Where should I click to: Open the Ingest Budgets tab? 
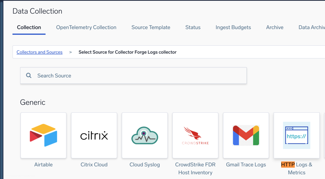pyautogui.click(x=233, y=27)
